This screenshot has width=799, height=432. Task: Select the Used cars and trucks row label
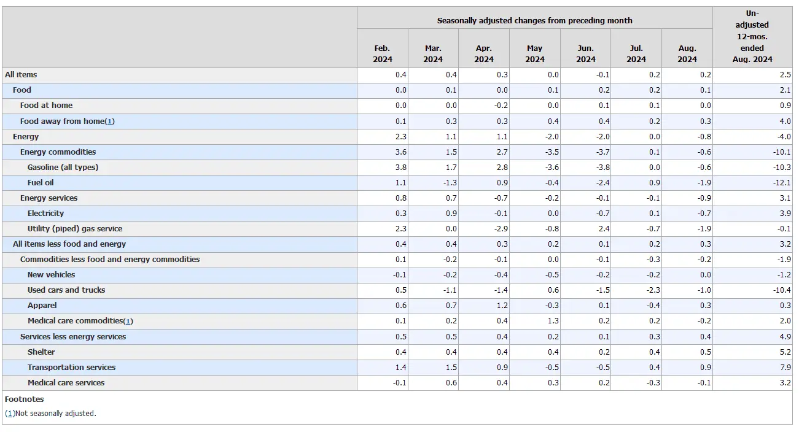(66, 290)
